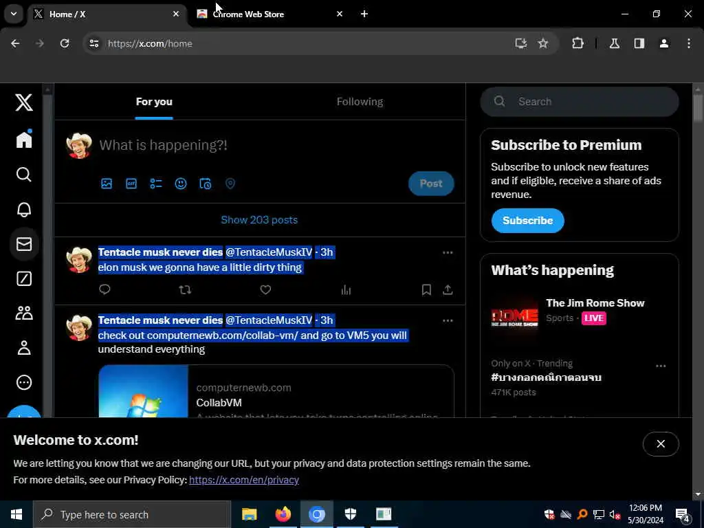Open emoji picker in composer
Screen dimensions: 704x528
[x=181, y=183]
